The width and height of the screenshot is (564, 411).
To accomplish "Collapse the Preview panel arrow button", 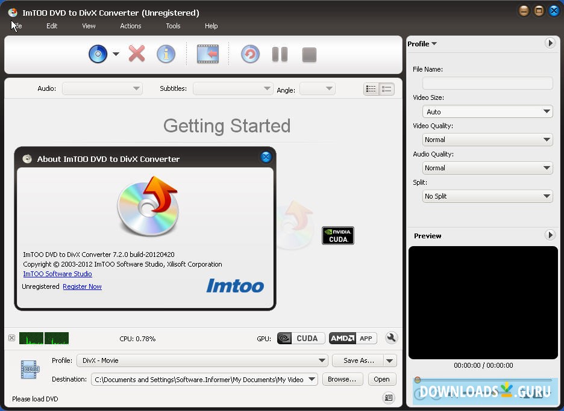I will (550, 235).
